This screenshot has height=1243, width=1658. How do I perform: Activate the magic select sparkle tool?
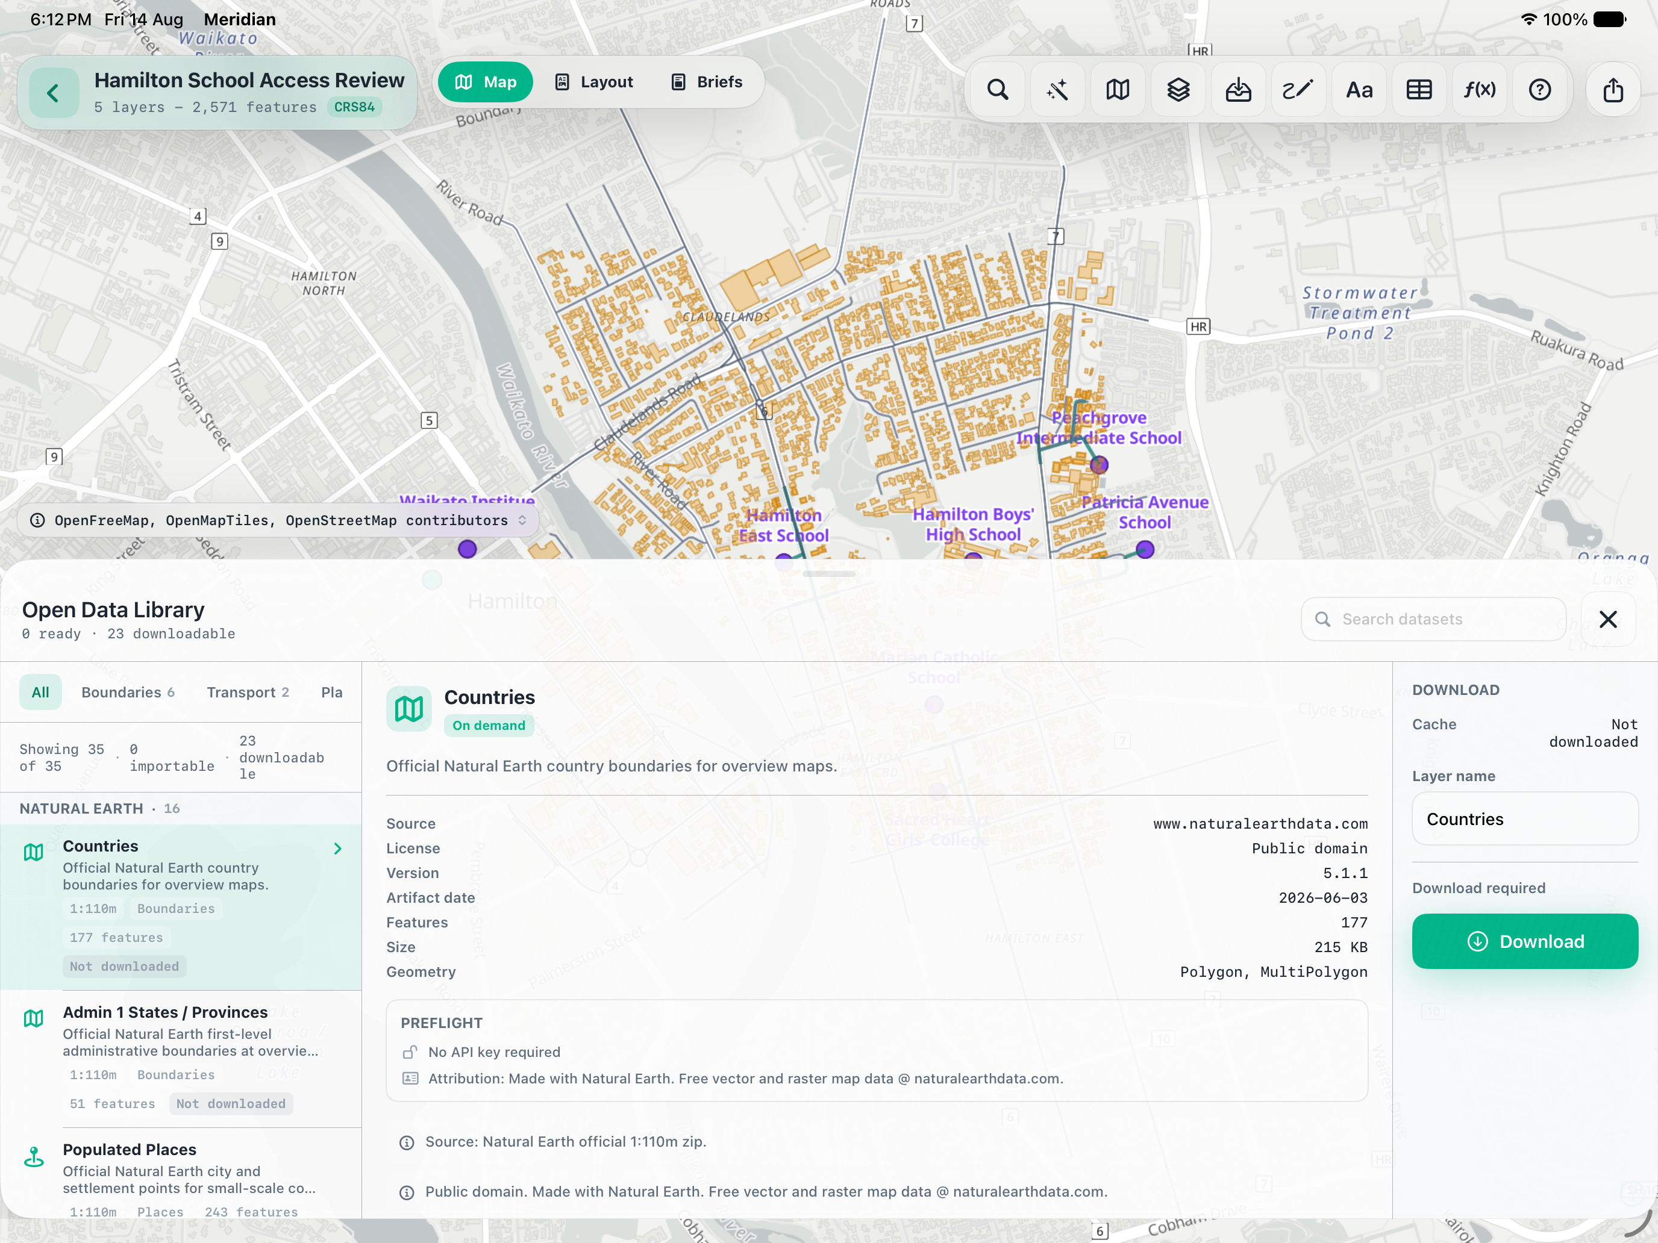click(1057, 90)
